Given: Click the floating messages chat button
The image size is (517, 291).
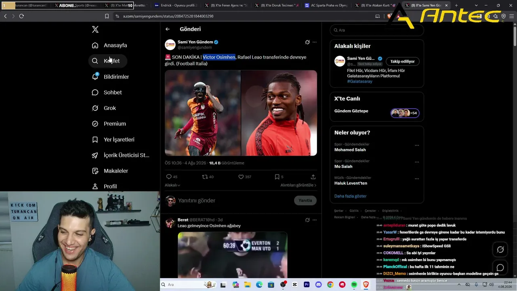Looking at the screenshot, I should (500, 268).
